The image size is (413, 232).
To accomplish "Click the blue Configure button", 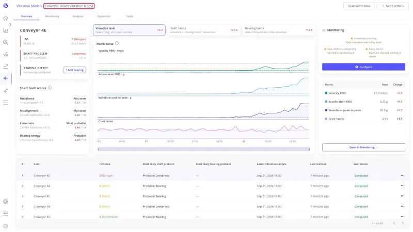I will pos(363,67).
